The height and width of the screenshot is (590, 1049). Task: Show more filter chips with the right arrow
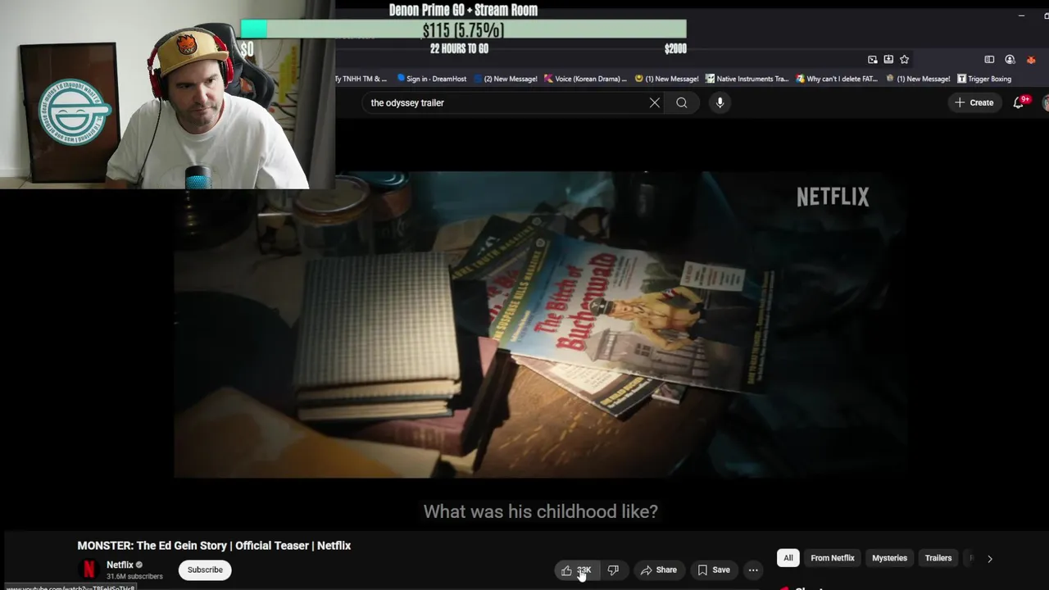[989, 558]
